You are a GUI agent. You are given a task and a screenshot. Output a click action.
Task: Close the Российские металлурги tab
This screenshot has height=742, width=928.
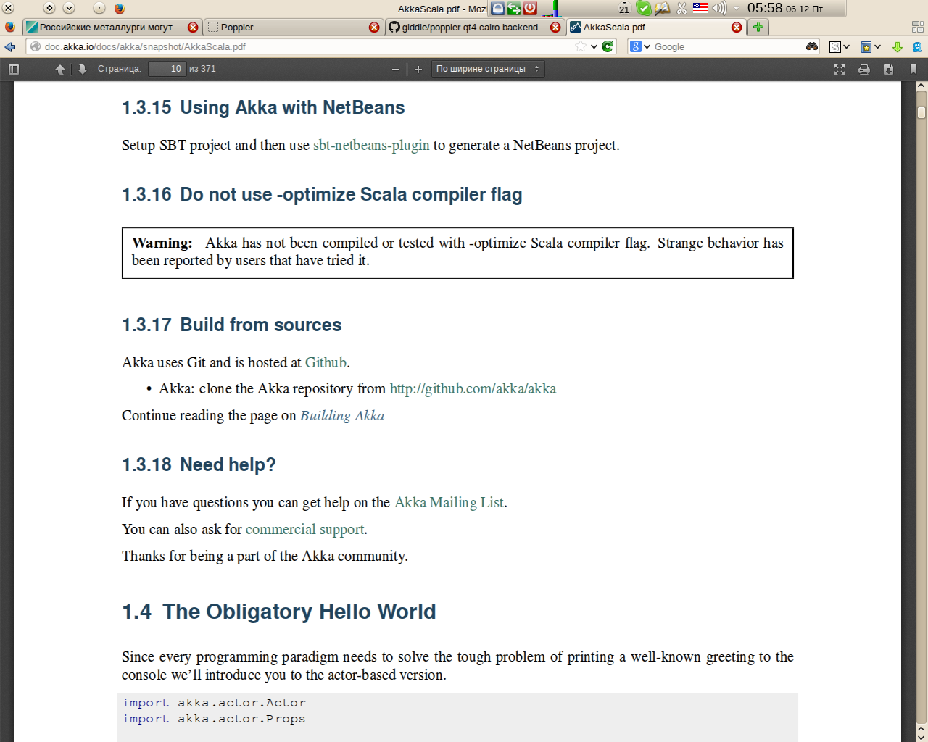(193, 28)
